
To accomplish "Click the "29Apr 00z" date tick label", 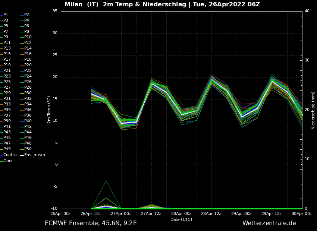I will [241, 213].
